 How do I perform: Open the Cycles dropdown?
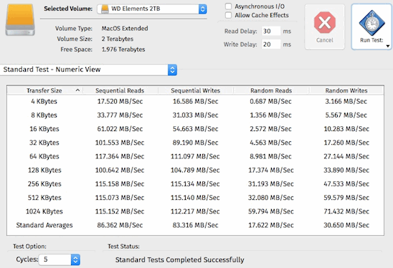click(59, 259)
